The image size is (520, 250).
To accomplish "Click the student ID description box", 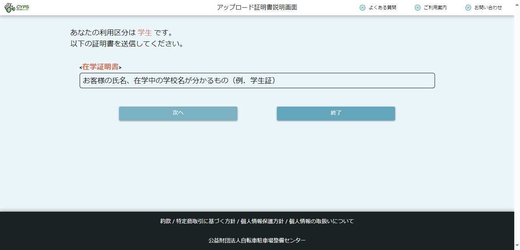I will (257, 81).
